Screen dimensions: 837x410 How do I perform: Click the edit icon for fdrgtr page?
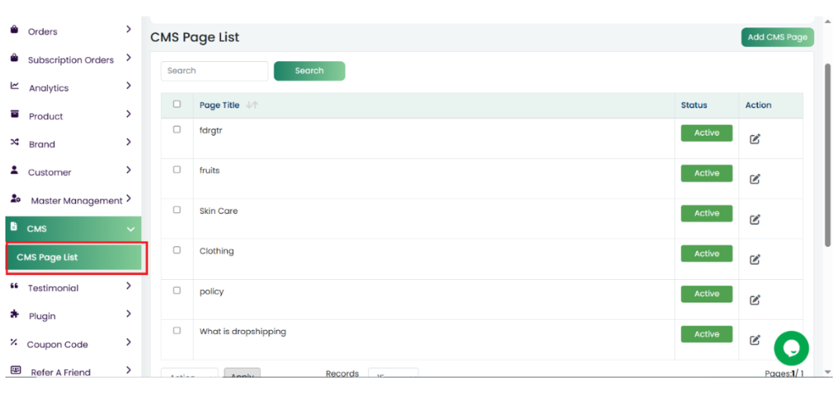coord(755,139)
